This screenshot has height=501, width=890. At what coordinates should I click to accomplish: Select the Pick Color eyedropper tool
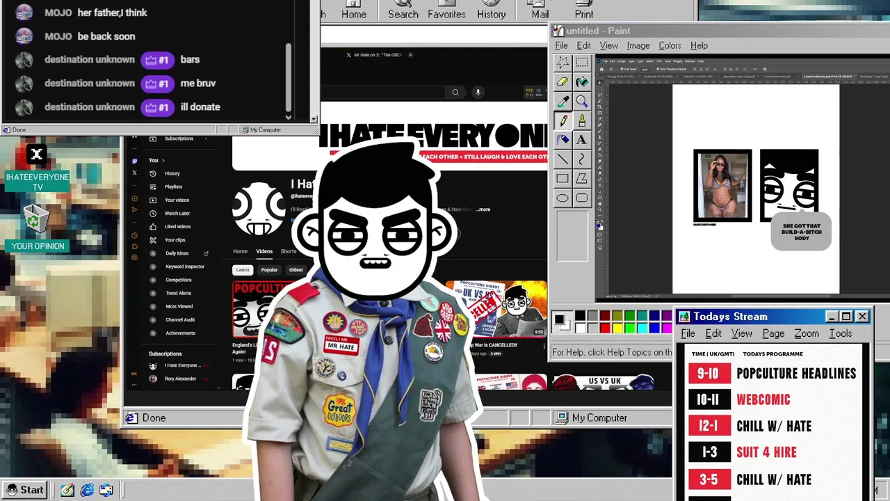563,102
